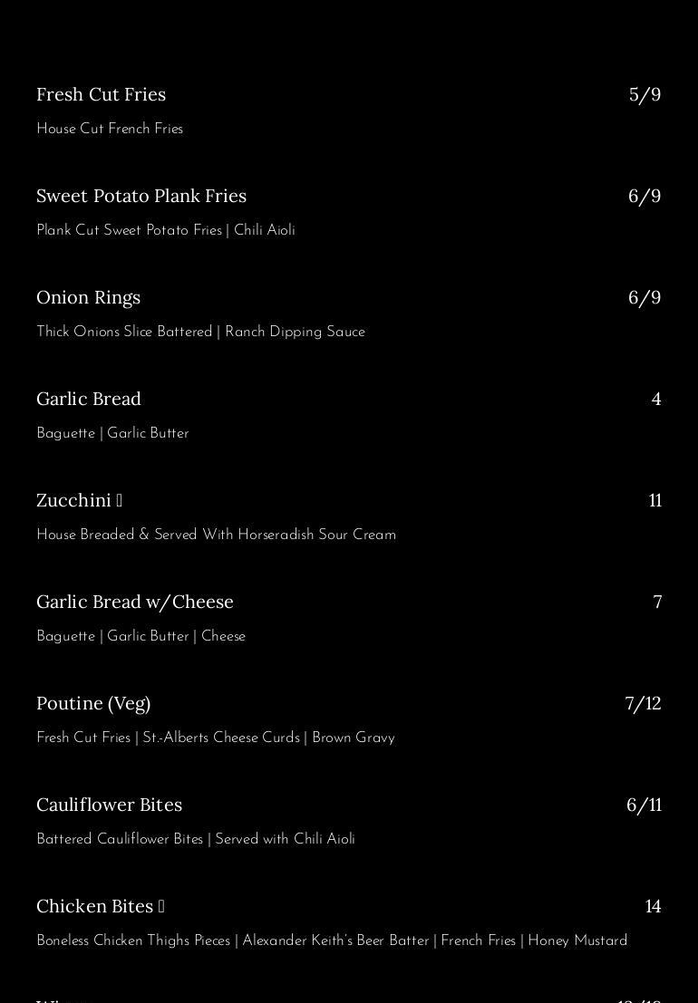The image size is (698, 1003).
Task: Click the icon next to Zucchini
Action: point(120,500)
